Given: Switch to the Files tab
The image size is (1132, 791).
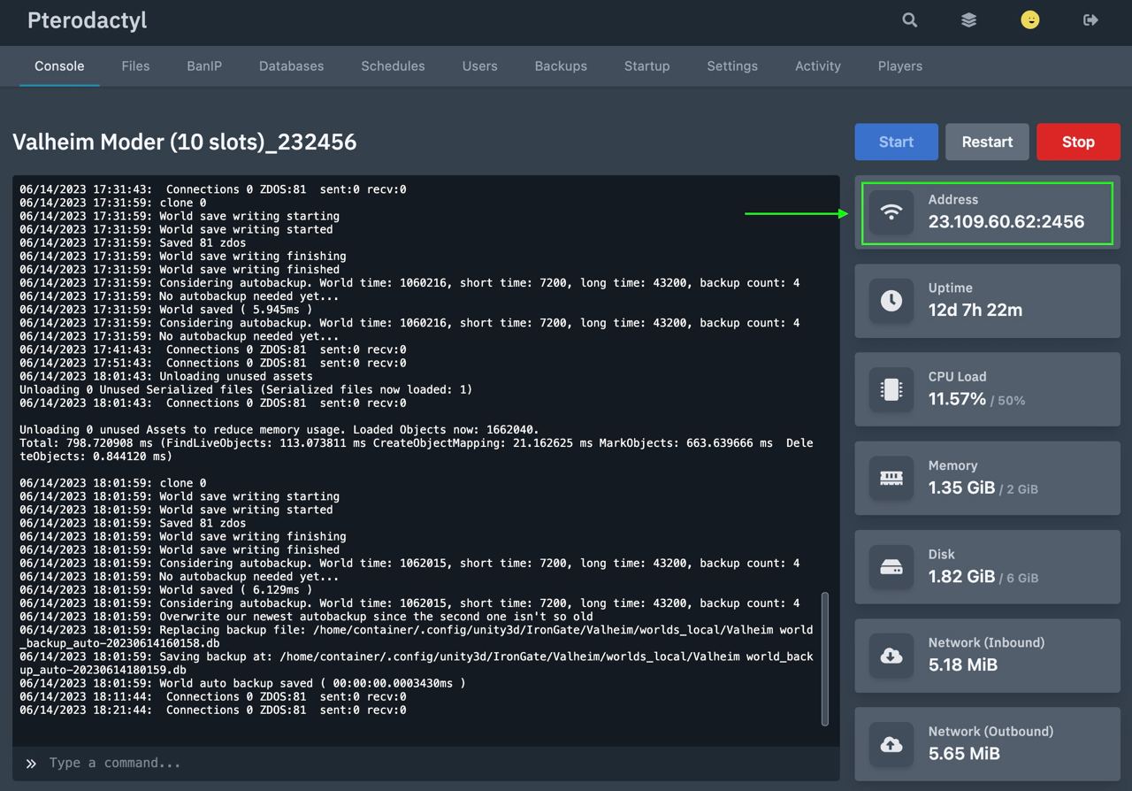Looking at the screenshot, I should 135,66.
